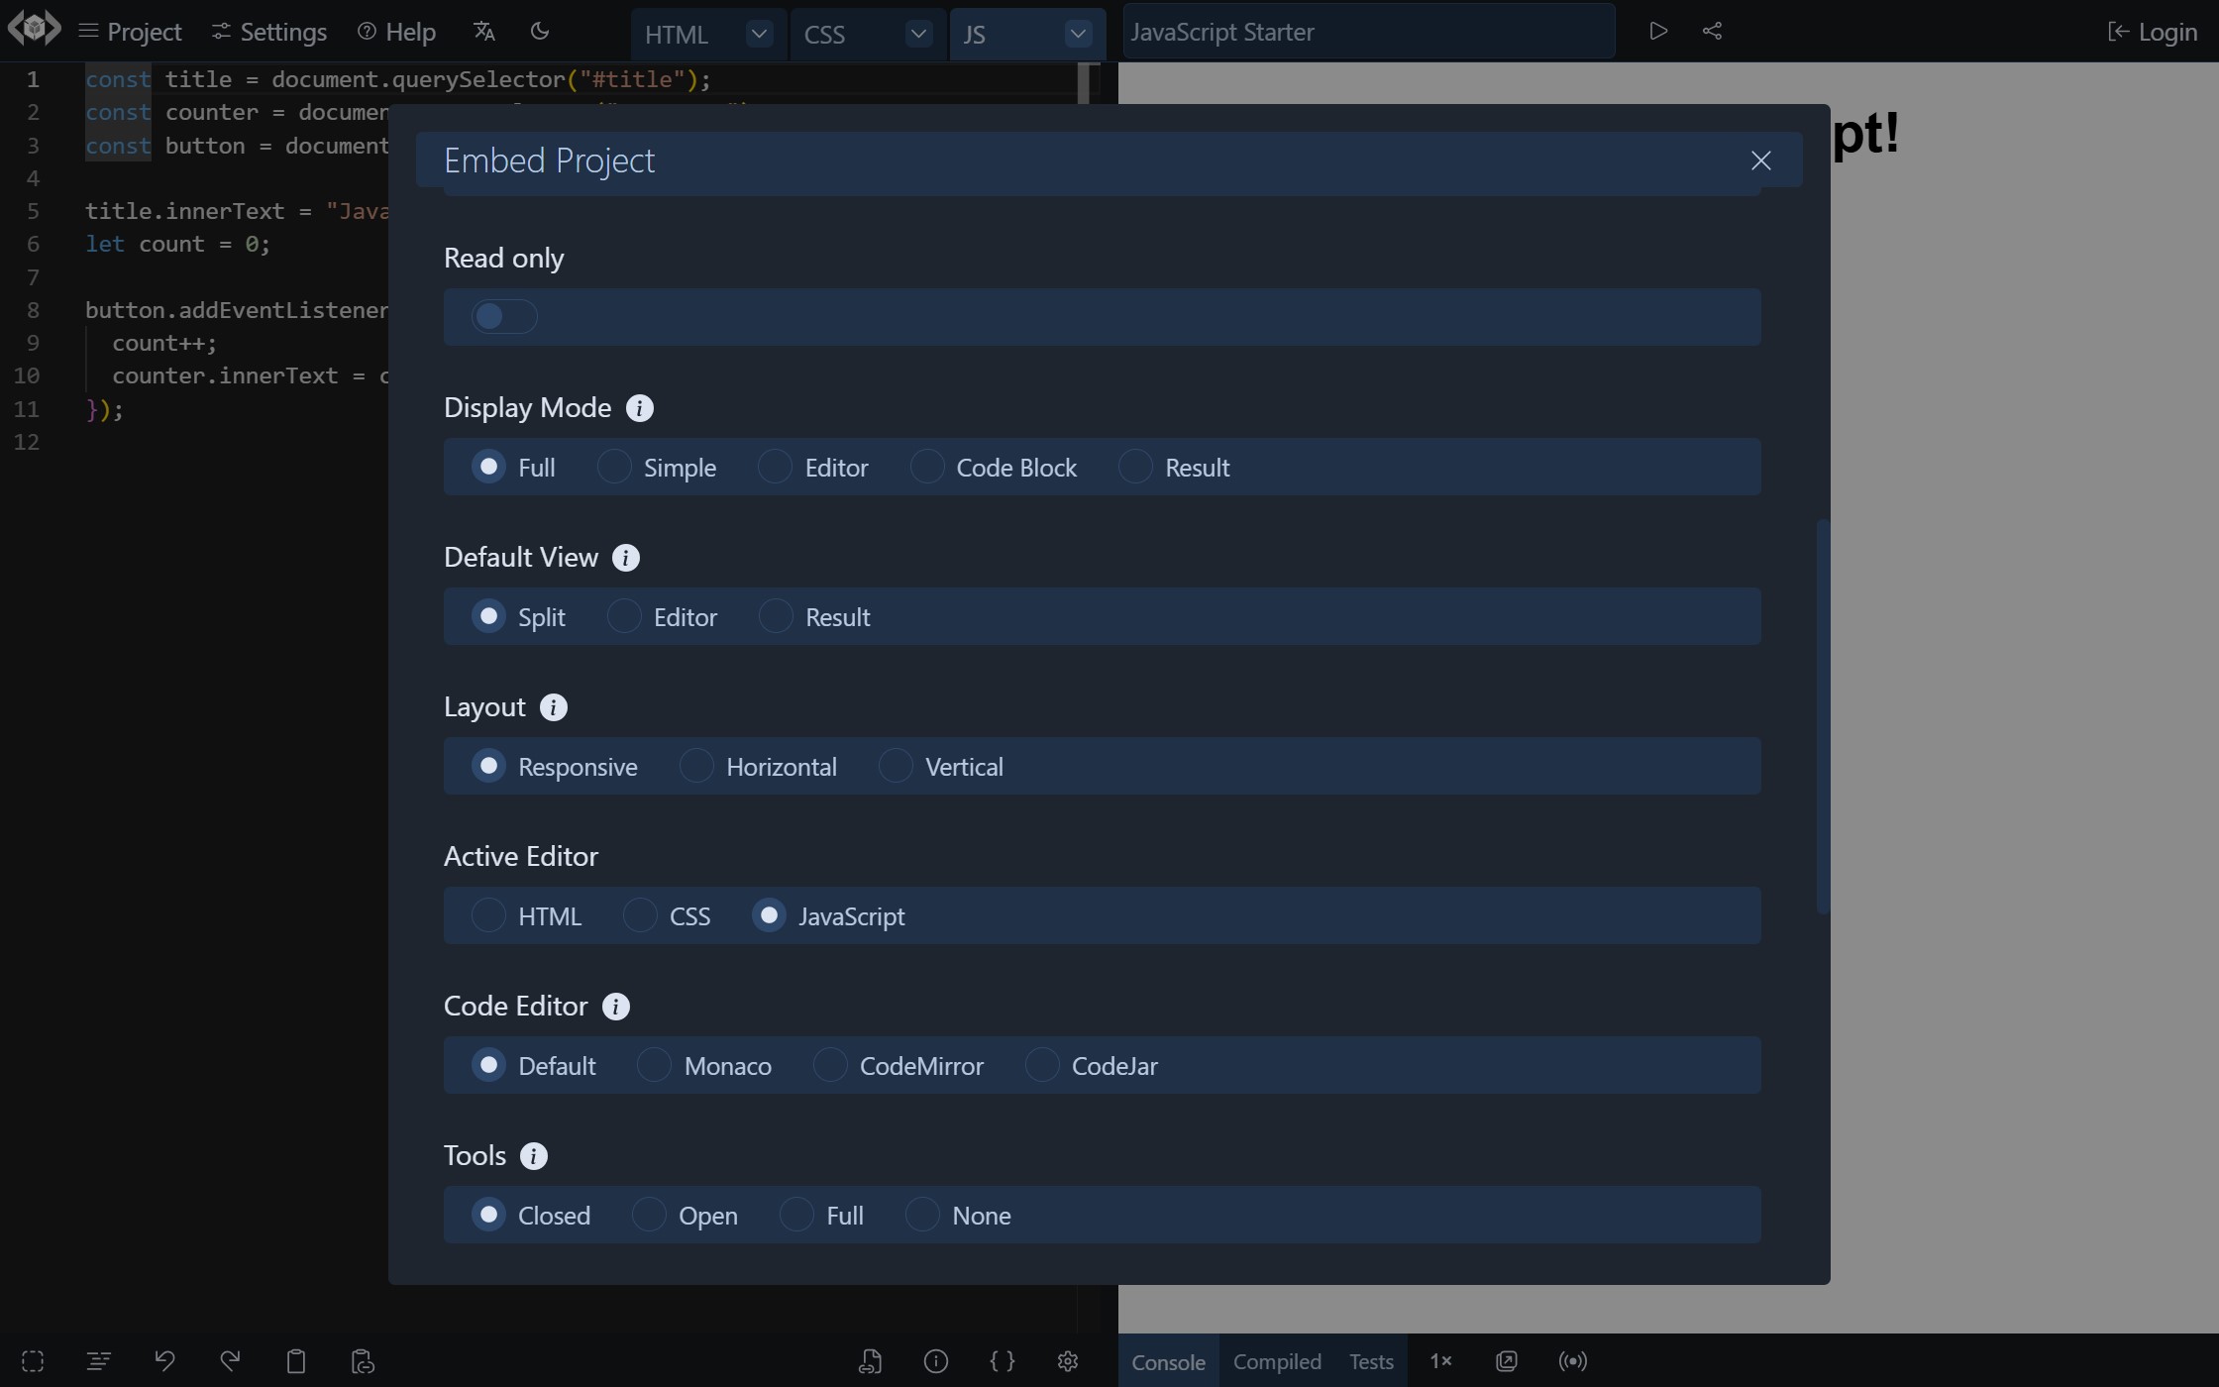Run the project with the play button

1656,31
